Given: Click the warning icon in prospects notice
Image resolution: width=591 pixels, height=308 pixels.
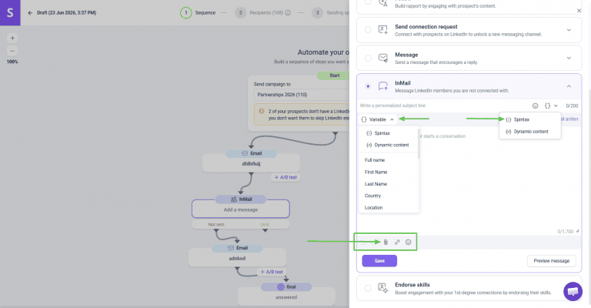Looking at the screenshot, I should coord(262,111).
